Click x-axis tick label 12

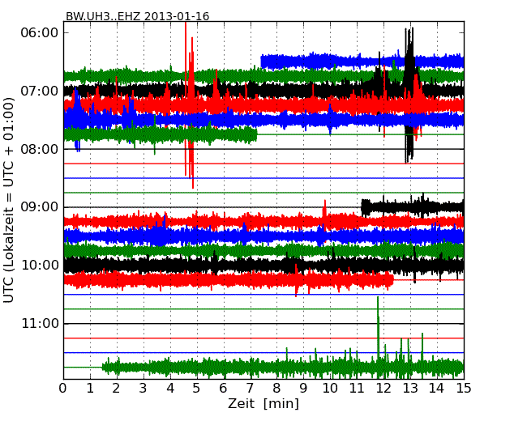pyautogui.click(x=383, y=389)
